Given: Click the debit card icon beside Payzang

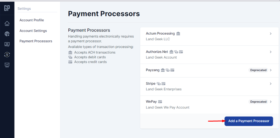Looking at the screenshot, I should (x=168, y=70).
